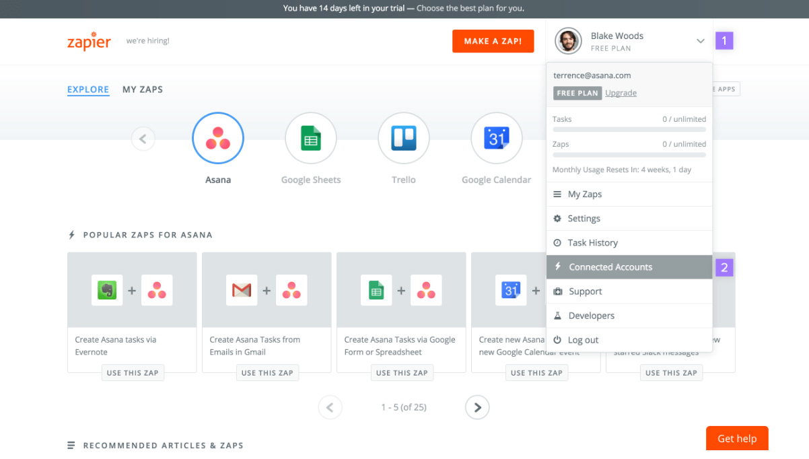The height and width of the screenshot is (459, 809).
Task: Select the Google Sheets app circle in the carousel
Action: (x=311, y=139)
